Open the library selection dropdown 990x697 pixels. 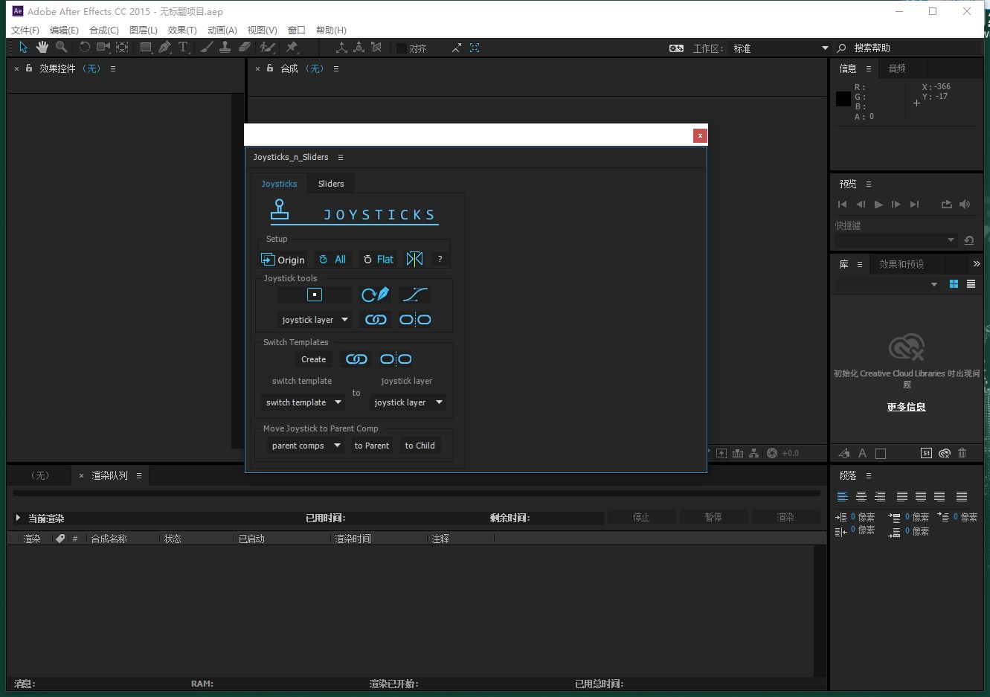pos(888,284)
